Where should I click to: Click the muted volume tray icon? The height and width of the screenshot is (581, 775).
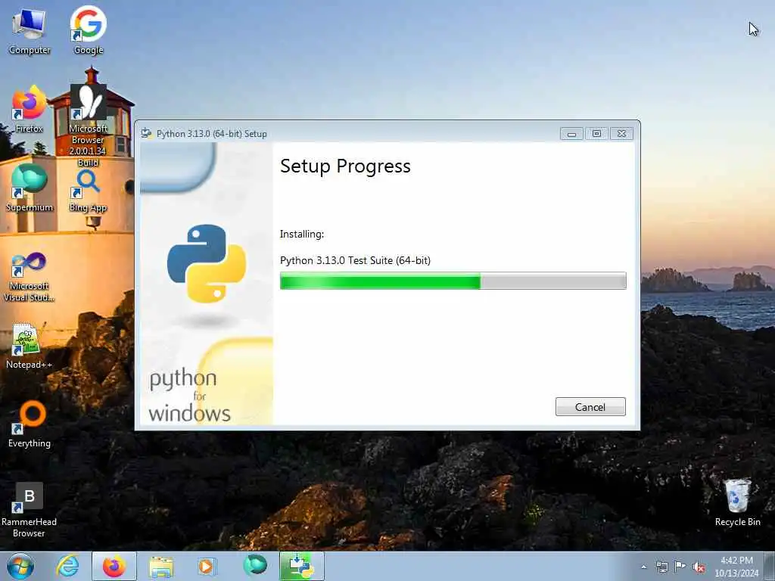pyautogui.click(x=699, y=567)
